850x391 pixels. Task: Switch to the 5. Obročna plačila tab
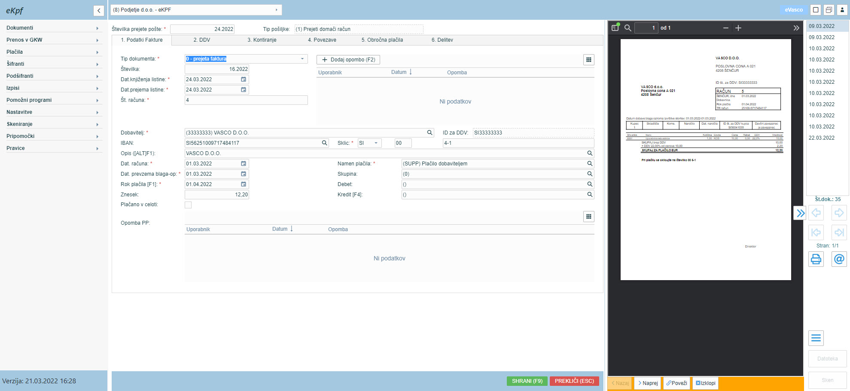click(x=382, y=40)
